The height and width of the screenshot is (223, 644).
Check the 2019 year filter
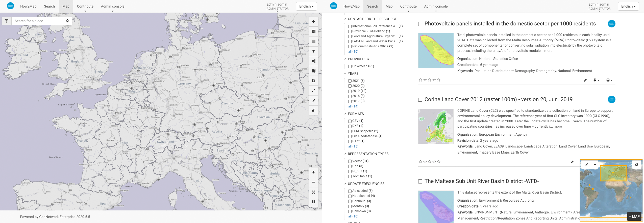pyautogui.click(x=350, y=91)
